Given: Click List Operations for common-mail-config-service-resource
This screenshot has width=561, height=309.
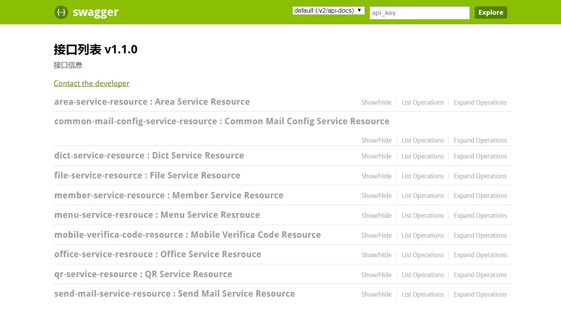Looking at the screenshot, I should [423, 140].
